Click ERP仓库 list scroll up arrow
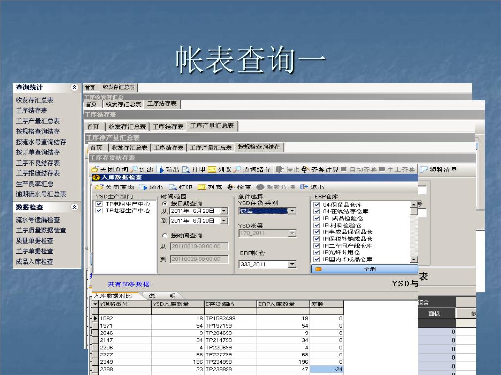The width and height of the screenshot is (501, 375). [414, 205]
